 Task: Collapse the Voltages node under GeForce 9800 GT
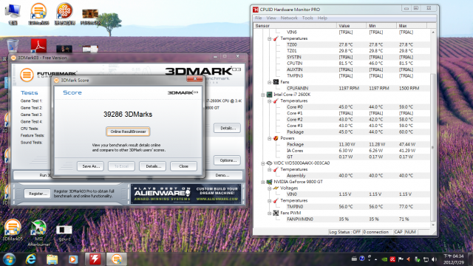point(269,188)
